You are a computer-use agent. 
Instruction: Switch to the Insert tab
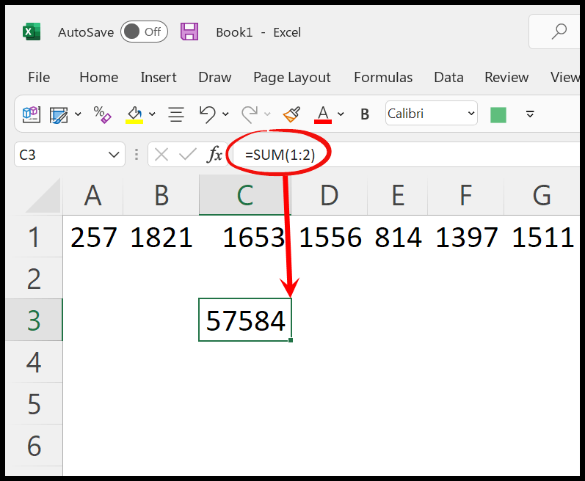[159, 77]
